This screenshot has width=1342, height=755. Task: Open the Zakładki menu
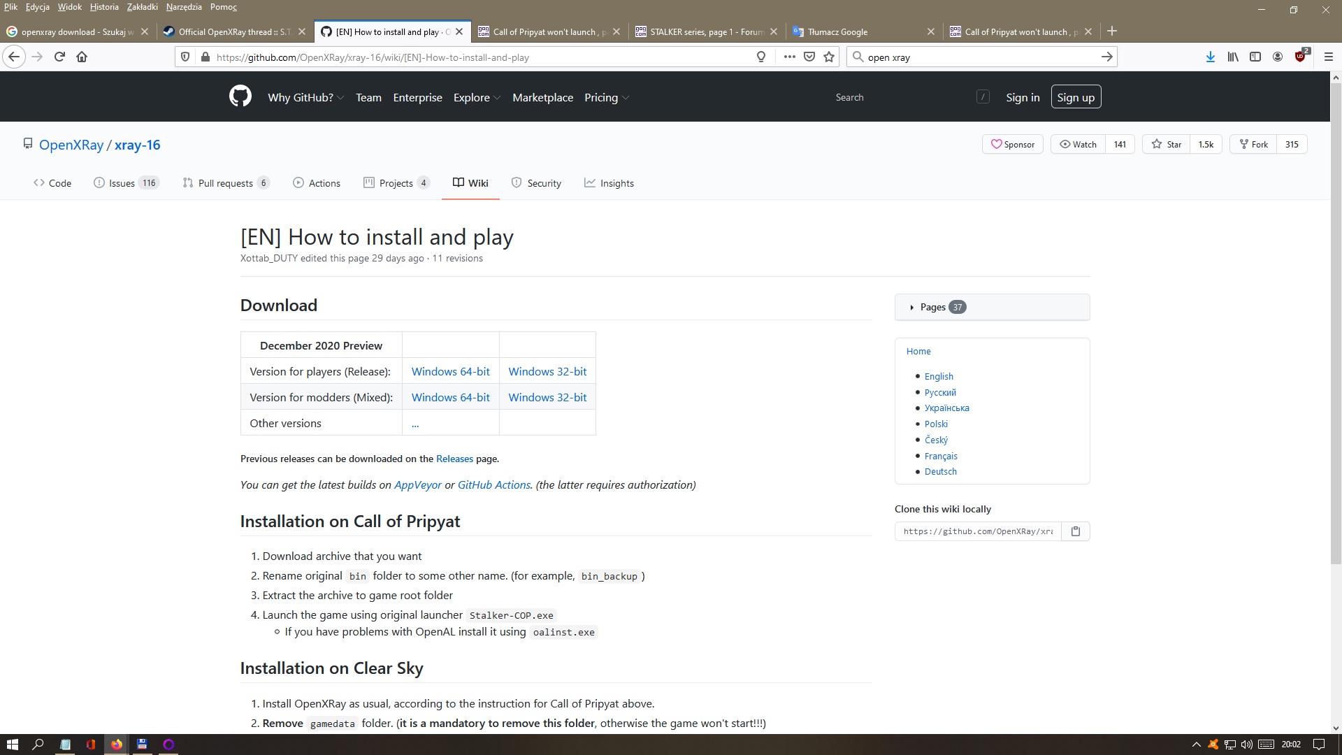[x=142, y=7]
